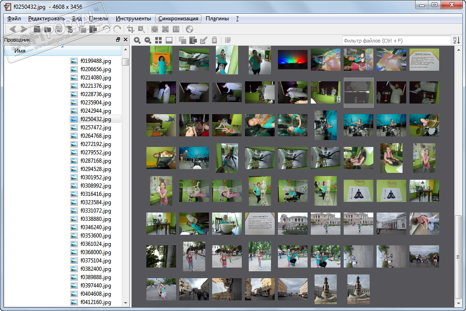The width and height of the screenshot is (466, 311).
Task: Click the globe icon in the toolbar
Action: [189, 29]
